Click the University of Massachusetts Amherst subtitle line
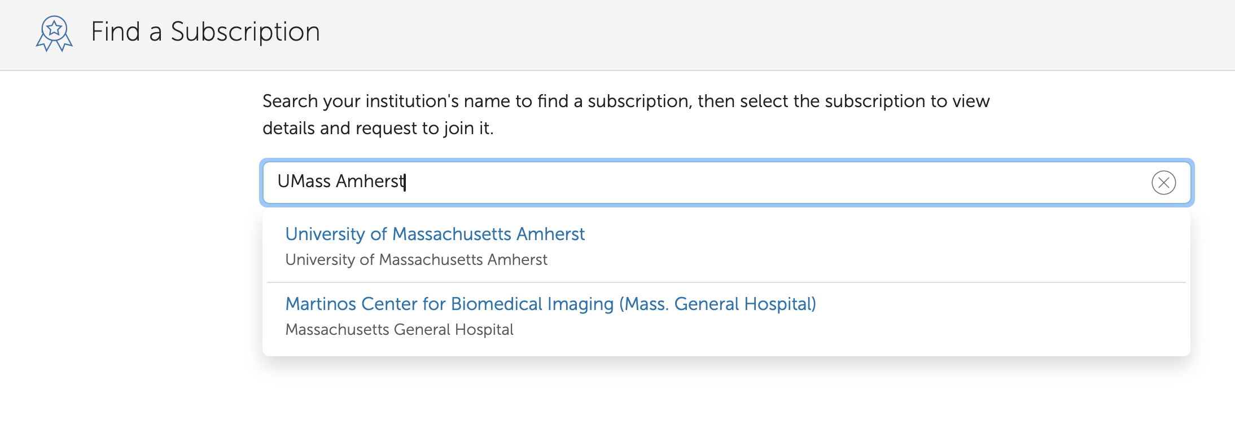This screenshot has width=1235, height=425. (x=416, y=259)
